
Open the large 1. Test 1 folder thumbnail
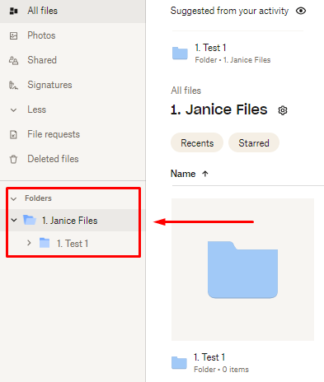coord(242,269)
